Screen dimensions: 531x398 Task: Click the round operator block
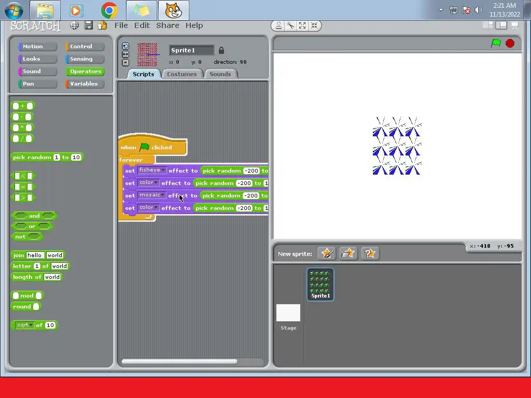click(x=26, y=307)
